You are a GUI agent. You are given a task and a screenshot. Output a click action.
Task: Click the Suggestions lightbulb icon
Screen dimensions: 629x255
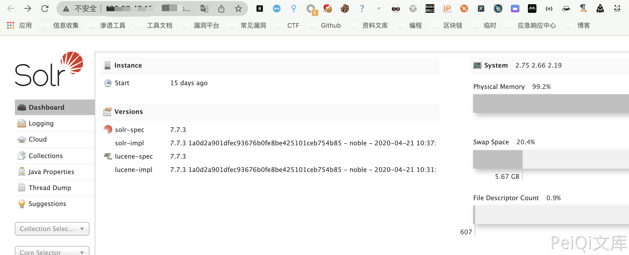22,204
